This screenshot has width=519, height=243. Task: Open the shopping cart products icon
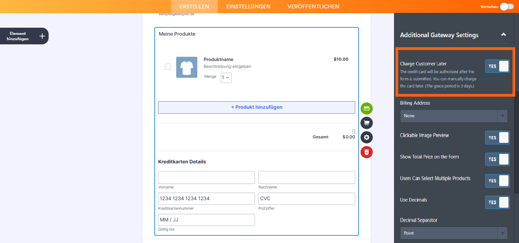(367, 123)
